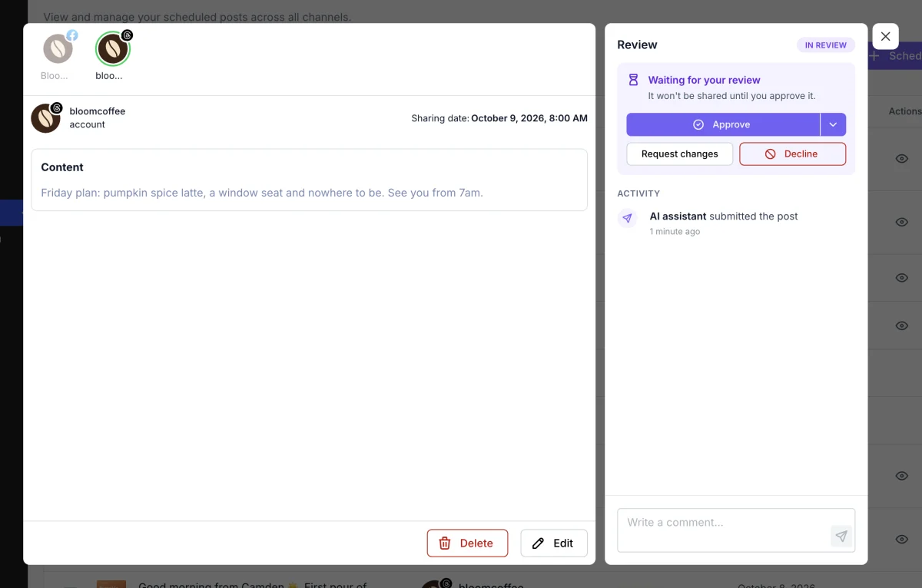Click the pencil icon in Edit button
The image size is (922, 588).
click(x=539, y=543)
